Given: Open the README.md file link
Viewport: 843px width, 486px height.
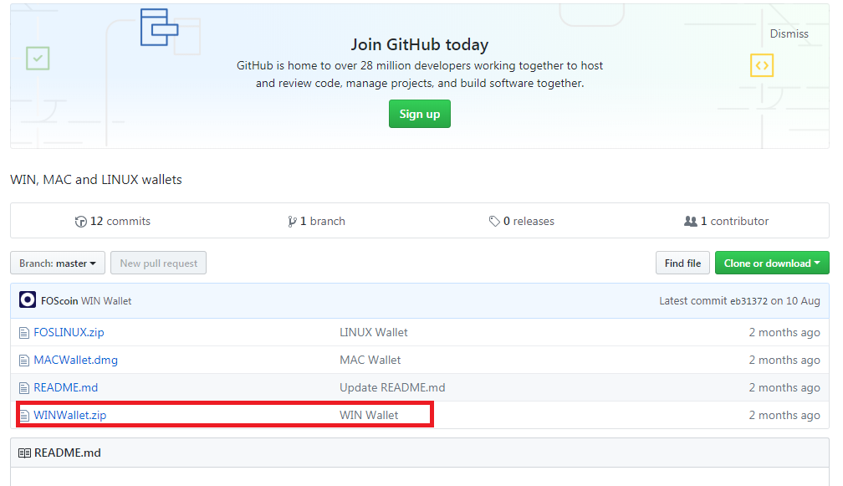Looking at the screenshot, I should [65, 387].
